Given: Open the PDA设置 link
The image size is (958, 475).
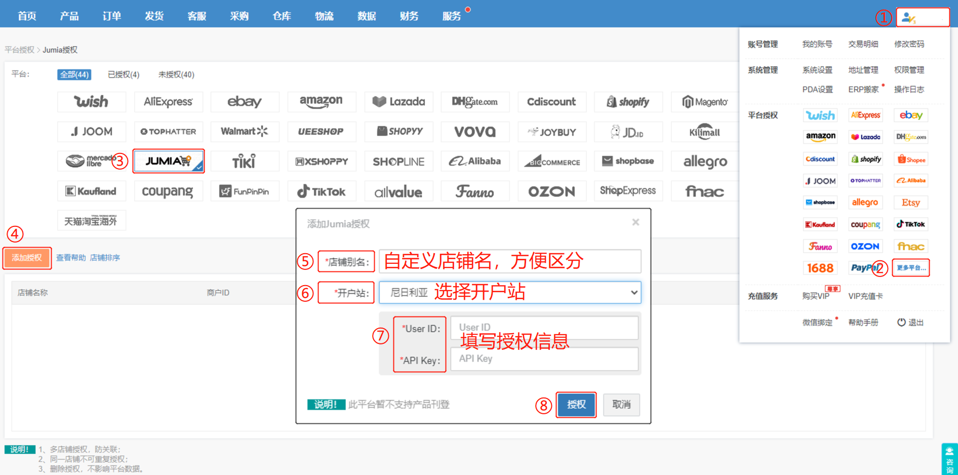Looking at the screenshot, I should [x=817, y=90].
